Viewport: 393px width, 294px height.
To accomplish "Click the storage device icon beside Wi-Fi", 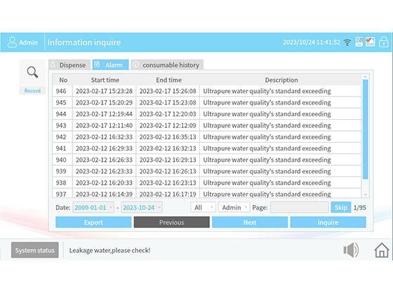I will point(359,42).
